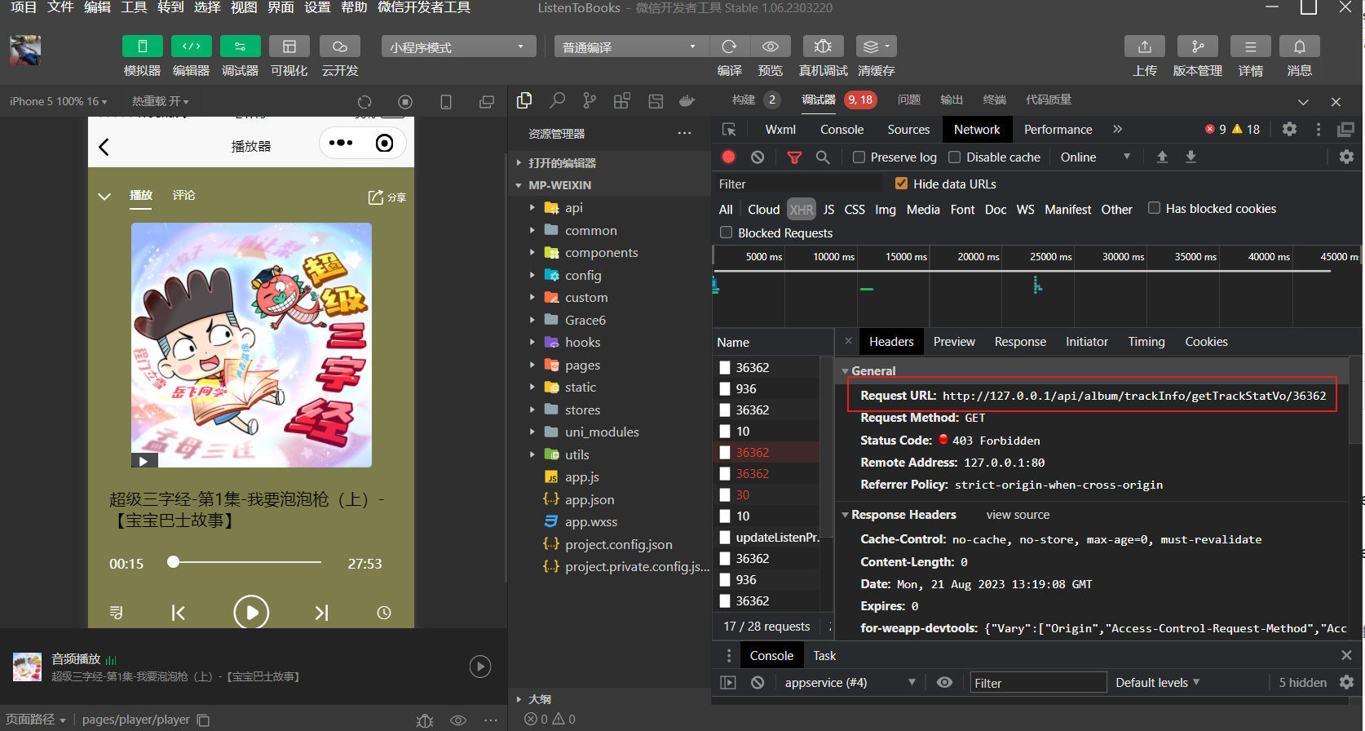Collapse the MP-WEIXIN project tree
Screen dimensions: 1365x731
(x=519, y=186)
